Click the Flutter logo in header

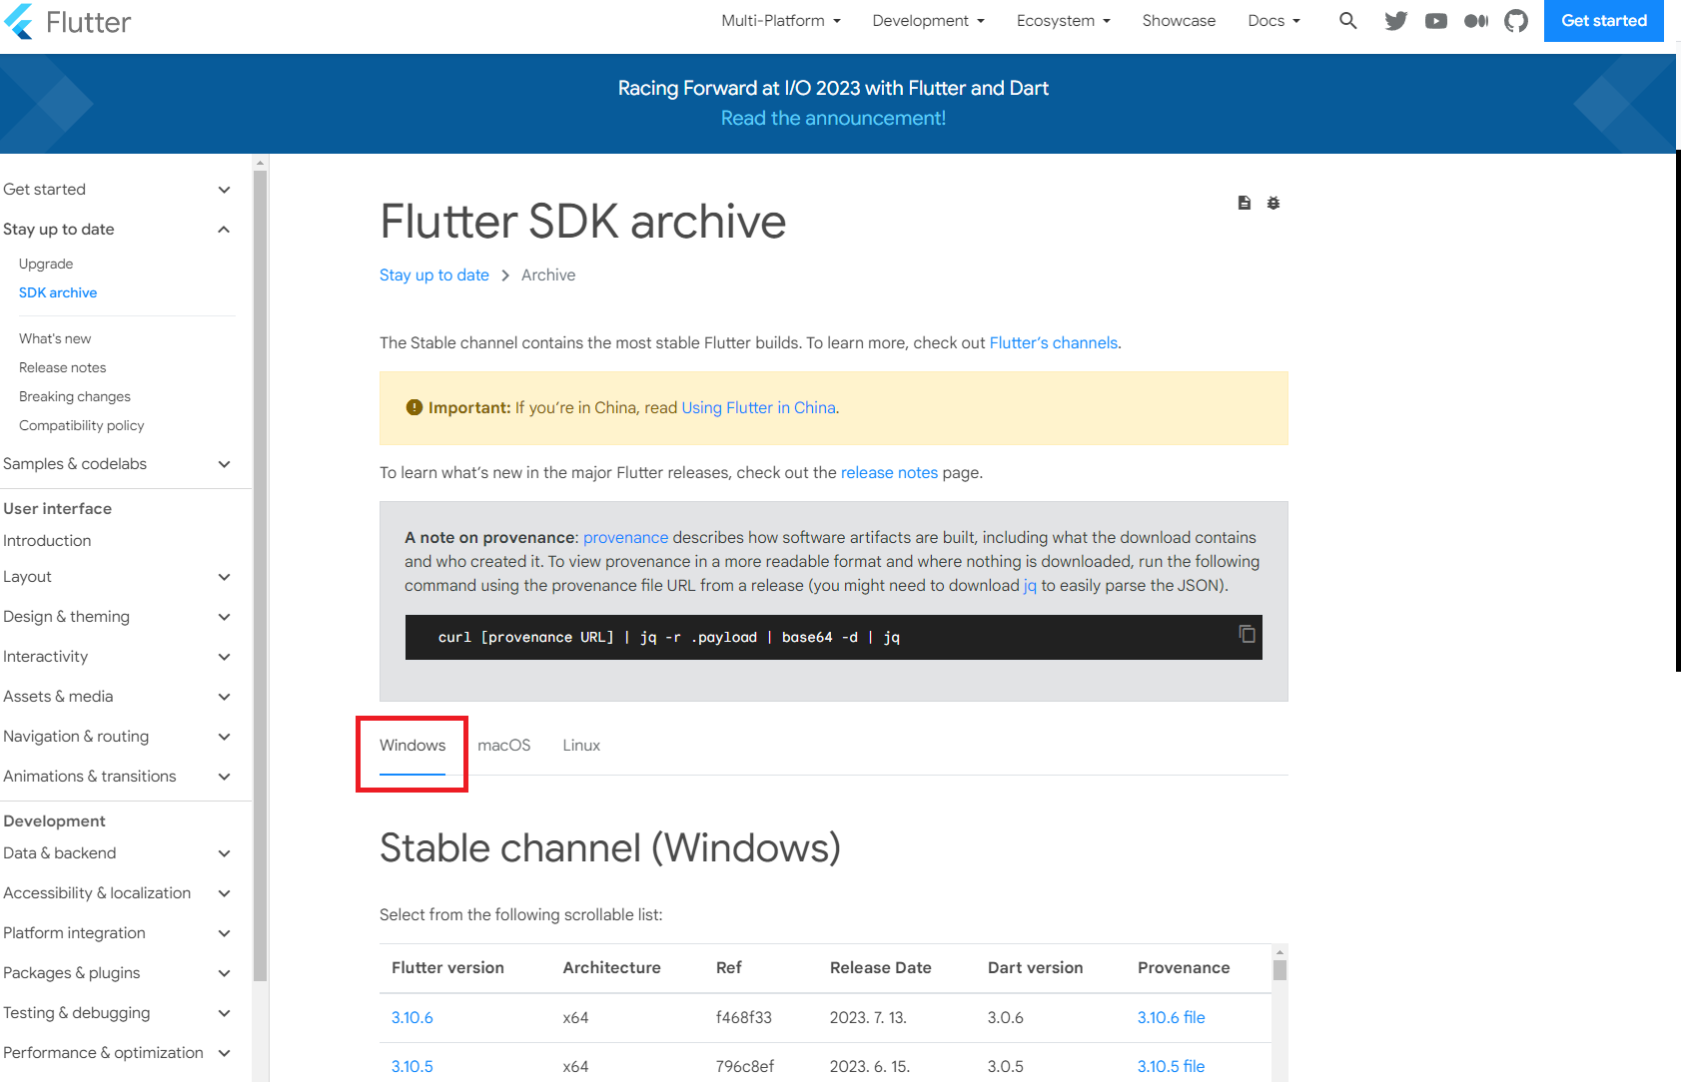(x=67, y=21)
